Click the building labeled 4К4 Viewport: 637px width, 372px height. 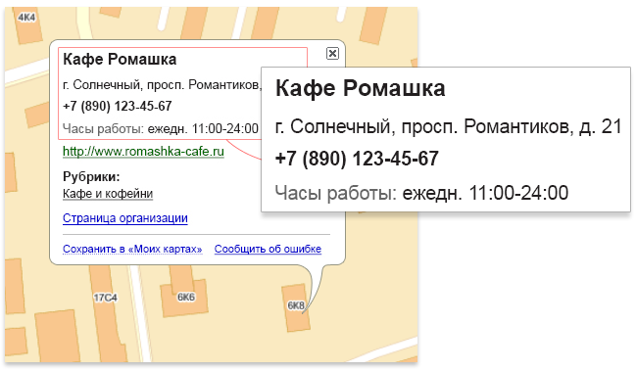[x=26, y=18]
